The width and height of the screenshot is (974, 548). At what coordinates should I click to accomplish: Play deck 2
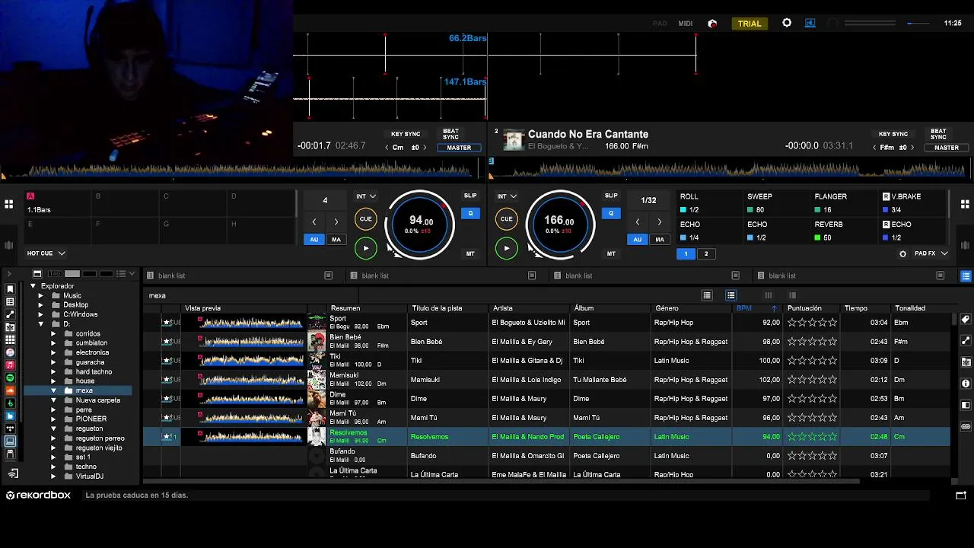tap(507, 248)
